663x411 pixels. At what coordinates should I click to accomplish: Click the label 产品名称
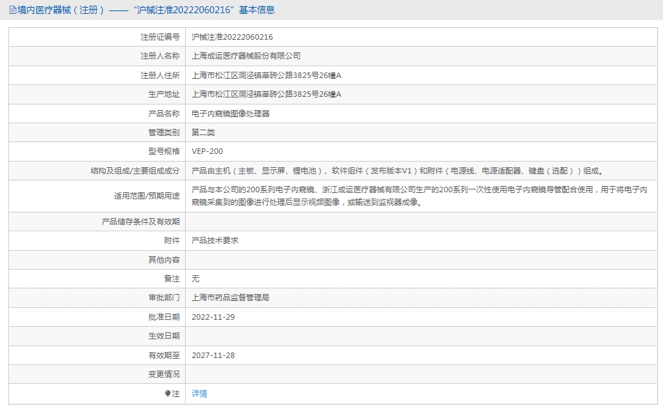(x=163, y=114)
